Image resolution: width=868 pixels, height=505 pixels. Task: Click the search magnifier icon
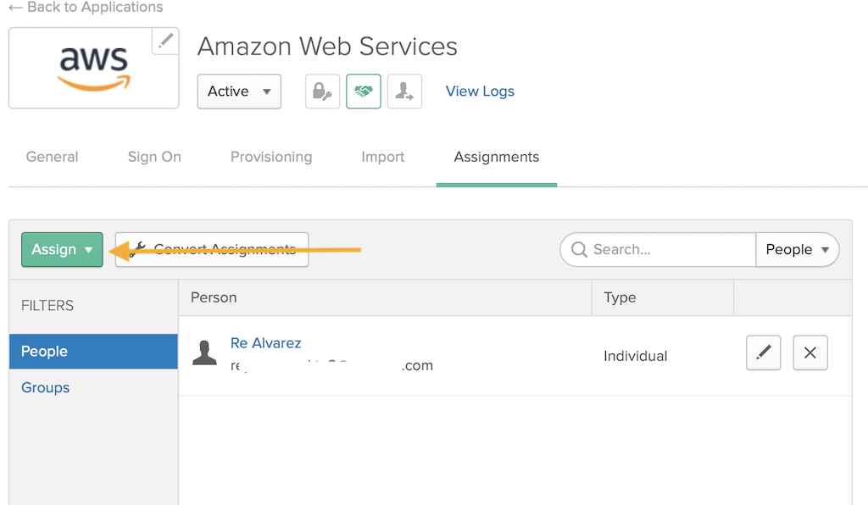coord(579,249)
